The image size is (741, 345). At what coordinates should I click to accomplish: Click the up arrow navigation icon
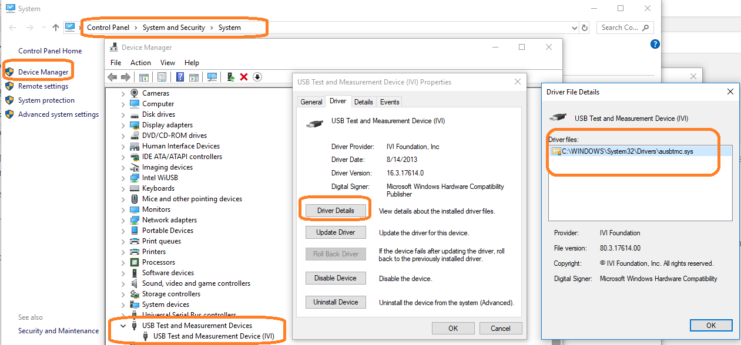pyautogui.click(x=56, y=28)
